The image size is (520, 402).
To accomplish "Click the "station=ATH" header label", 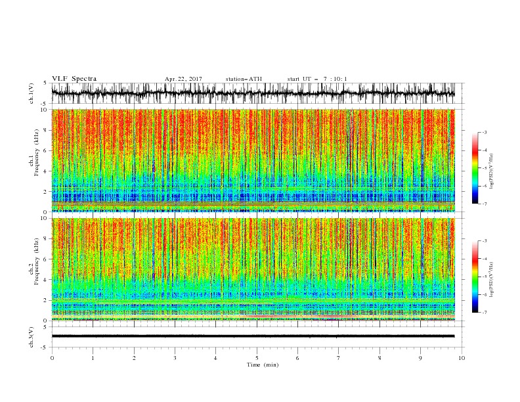I will pos(244,79).
